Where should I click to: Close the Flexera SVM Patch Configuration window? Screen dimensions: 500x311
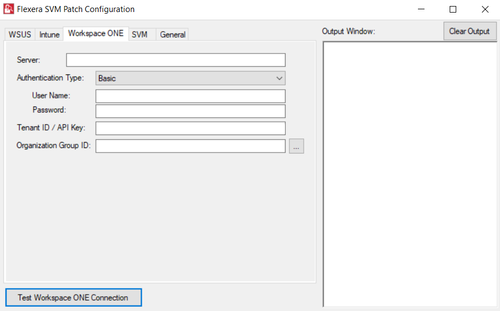tap(485, 9)
